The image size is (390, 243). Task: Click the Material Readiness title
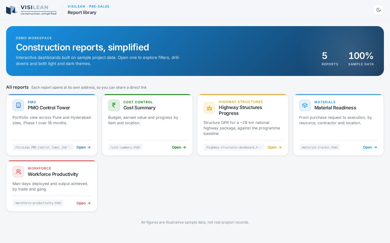click(x=335, y=108)
